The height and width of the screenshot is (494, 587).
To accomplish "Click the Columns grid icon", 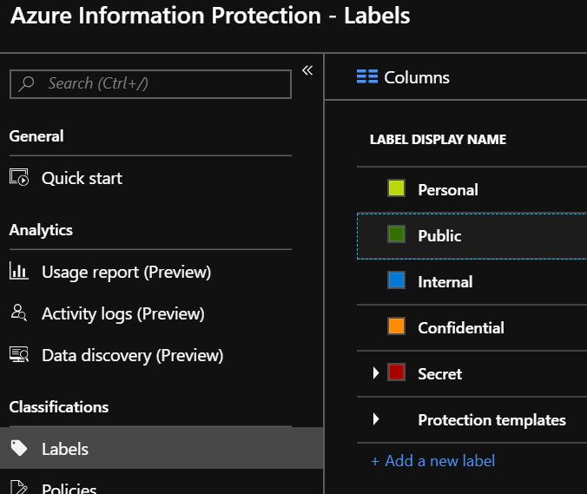I will [367, 77].
